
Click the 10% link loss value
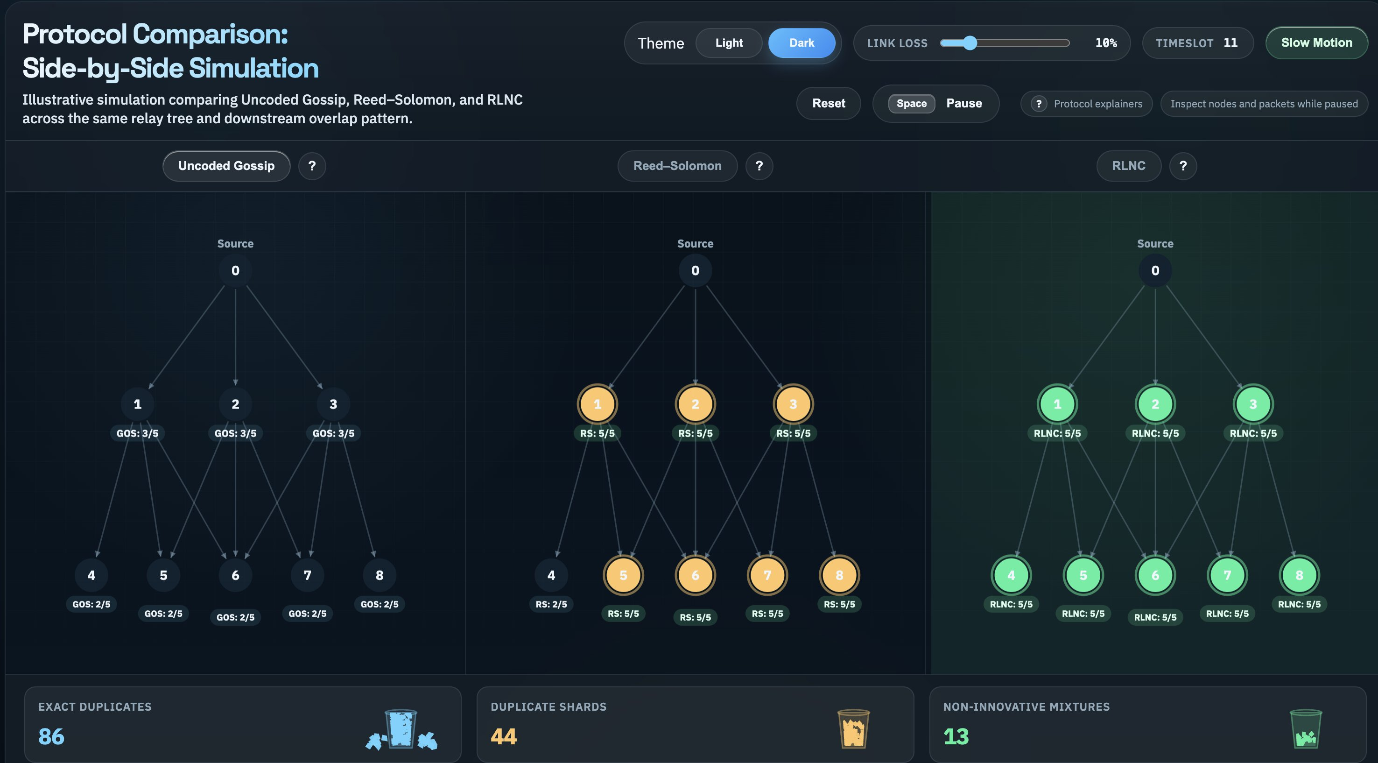pyautogui.click(x=1106, y=43)
